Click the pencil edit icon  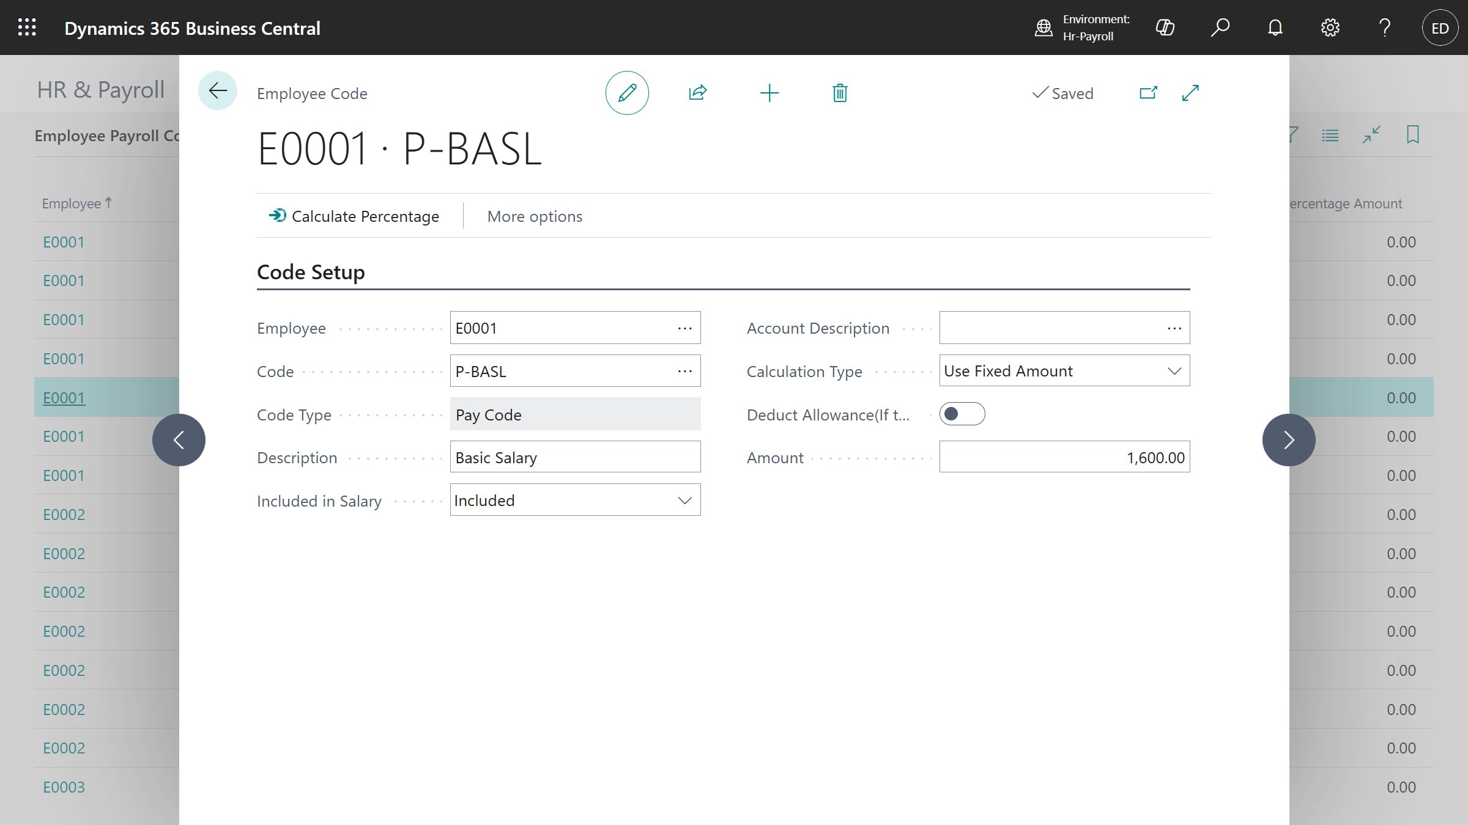[627, 93]
